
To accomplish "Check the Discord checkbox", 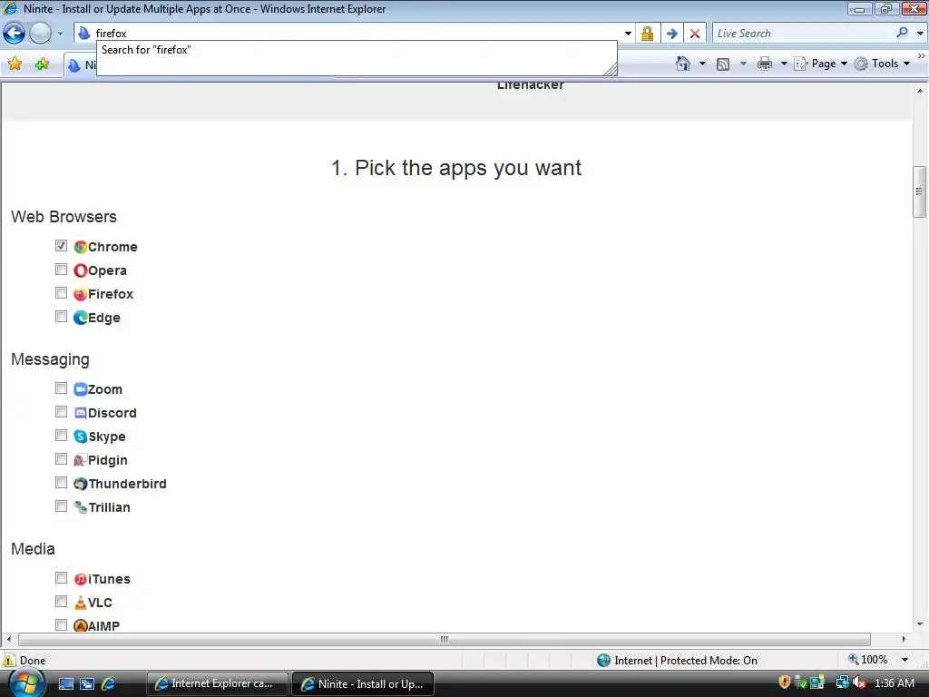I will point(61,412).
